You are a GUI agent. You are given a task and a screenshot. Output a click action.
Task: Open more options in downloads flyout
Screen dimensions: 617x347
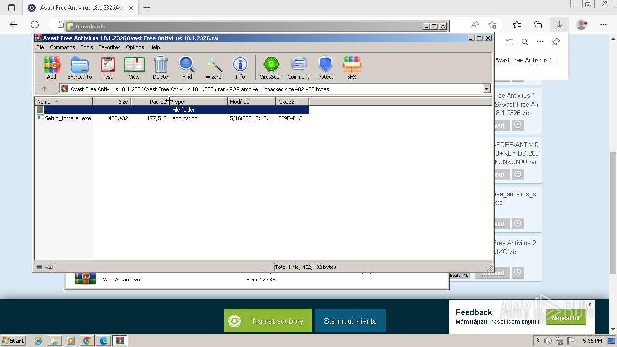[540, 42]
